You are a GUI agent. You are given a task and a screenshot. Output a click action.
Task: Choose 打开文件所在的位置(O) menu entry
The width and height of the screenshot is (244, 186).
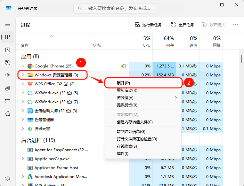pos(143,139)
